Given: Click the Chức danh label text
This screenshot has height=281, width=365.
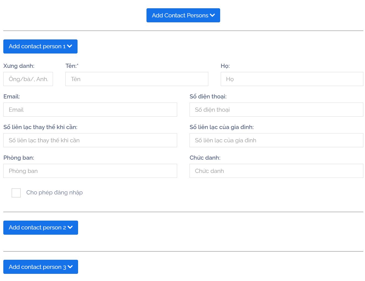Looking at the screenshot, I should [205, 158].
